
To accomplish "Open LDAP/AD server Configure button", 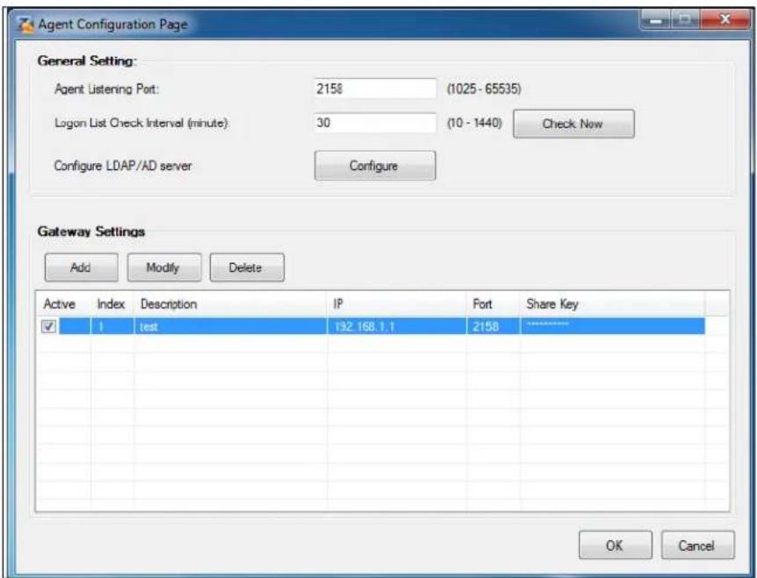I will [375, 166].
